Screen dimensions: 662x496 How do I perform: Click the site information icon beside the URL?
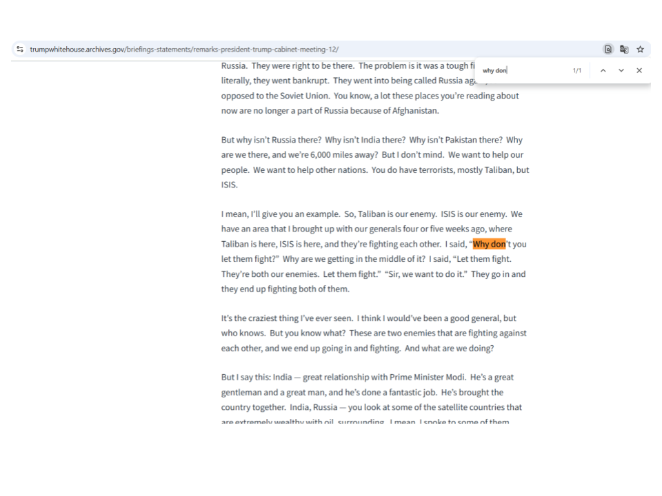pos(20,49)
